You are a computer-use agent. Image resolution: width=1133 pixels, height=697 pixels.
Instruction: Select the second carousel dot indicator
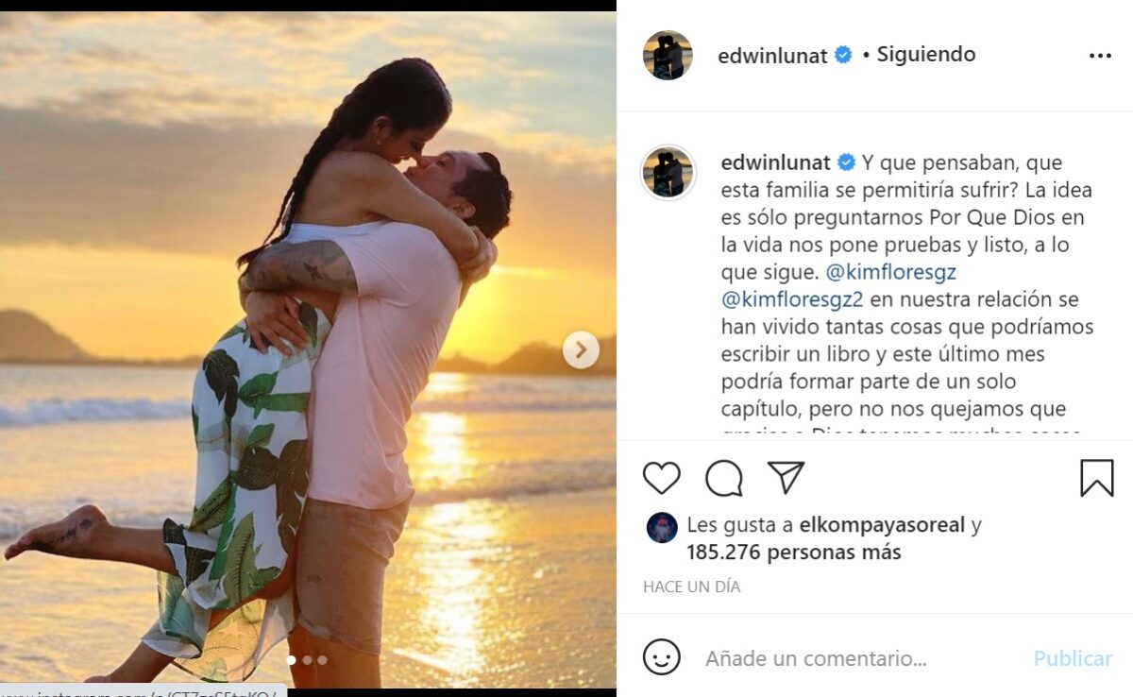[307, 660]
